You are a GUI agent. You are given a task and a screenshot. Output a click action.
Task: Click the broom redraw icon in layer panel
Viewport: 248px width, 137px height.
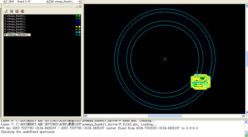click(6, 11)
